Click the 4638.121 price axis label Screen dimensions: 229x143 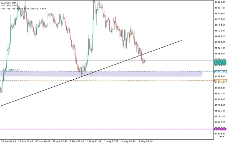(220, 8)
